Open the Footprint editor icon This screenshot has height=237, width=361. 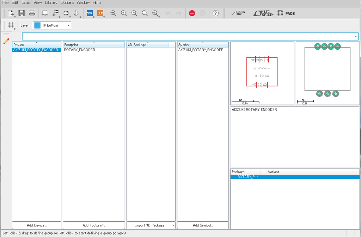tap(66, 13)
